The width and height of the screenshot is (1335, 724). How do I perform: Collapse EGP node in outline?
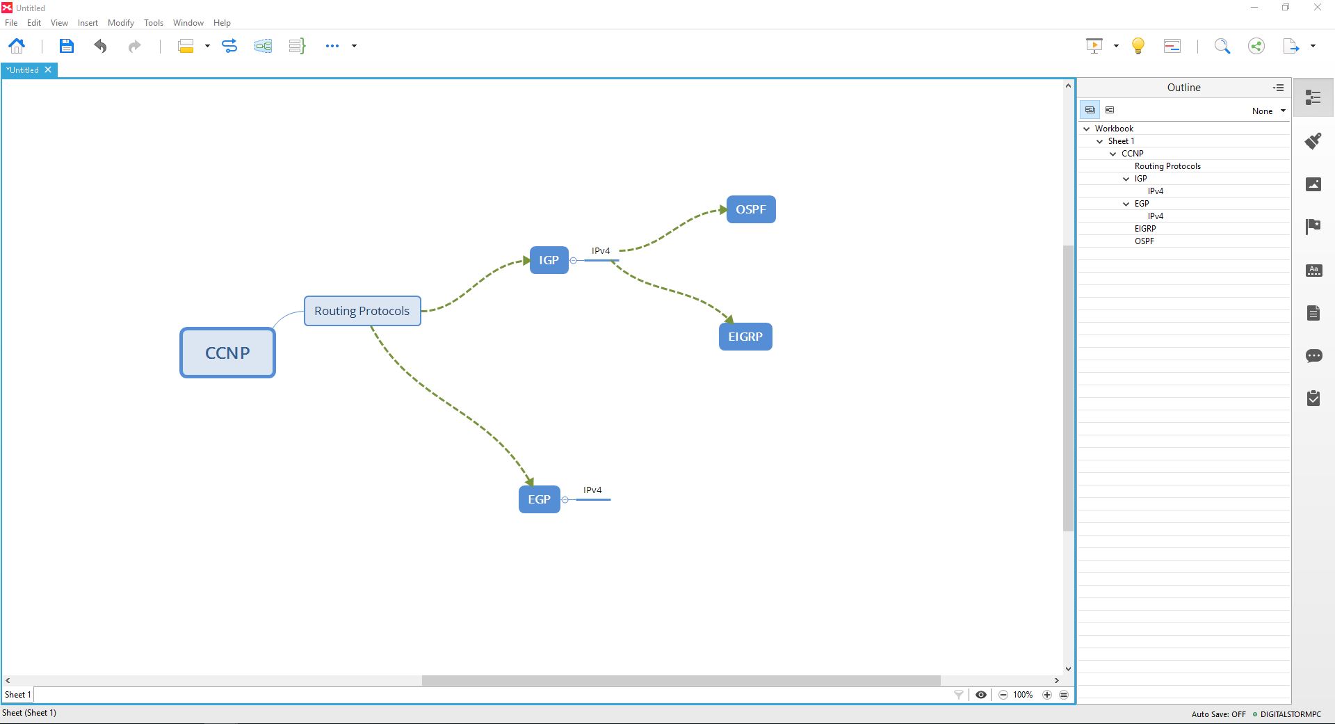point(1126,204)
